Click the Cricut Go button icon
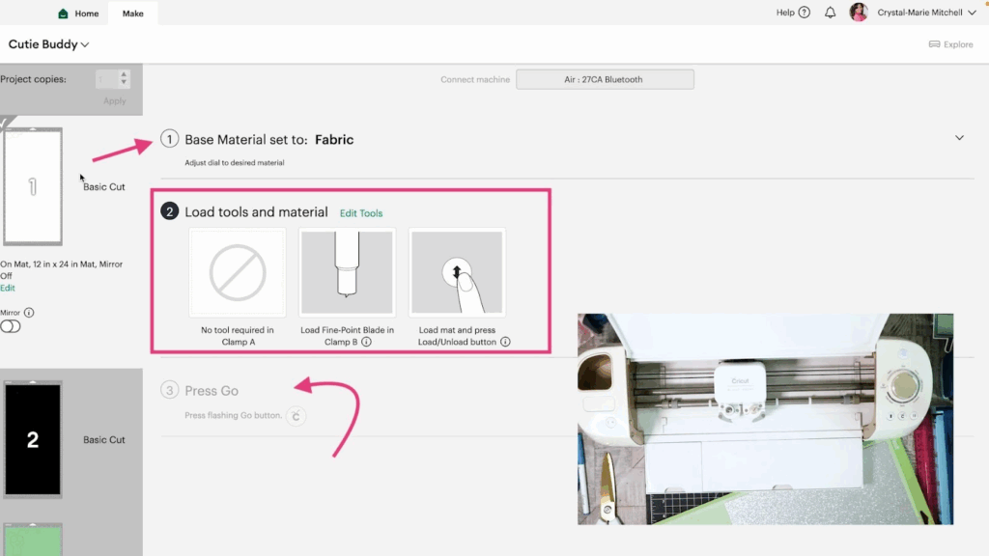Viewport: 989px width, 556px height. [x=296, y=416]
